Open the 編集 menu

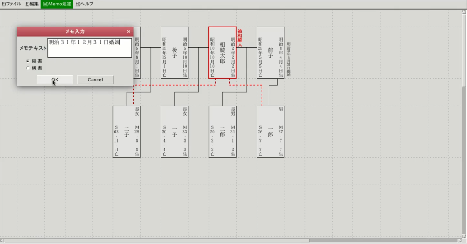click(32, 4)
